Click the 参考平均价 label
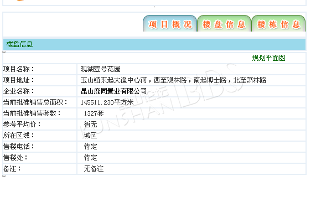The height and width of the screenshot is (202, 321). (22, 125)
